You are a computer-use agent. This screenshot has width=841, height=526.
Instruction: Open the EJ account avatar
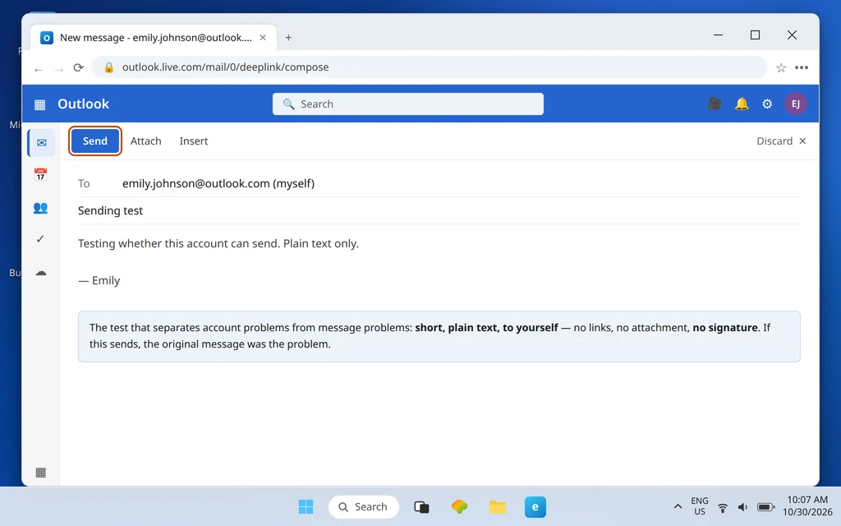[795, 104]
